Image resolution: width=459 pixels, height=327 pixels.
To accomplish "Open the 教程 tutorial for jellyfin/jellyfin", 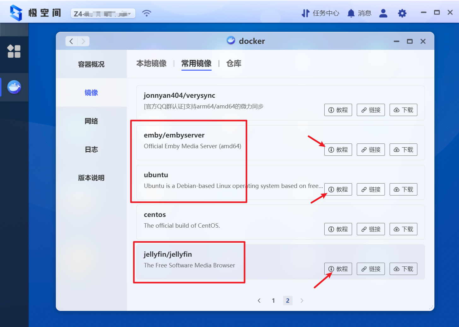I will 338,269.
